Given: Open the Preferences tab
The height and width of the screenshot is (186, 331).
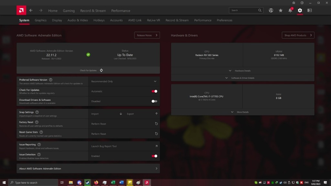Looking at the screenshot, I should coord(224,20).
